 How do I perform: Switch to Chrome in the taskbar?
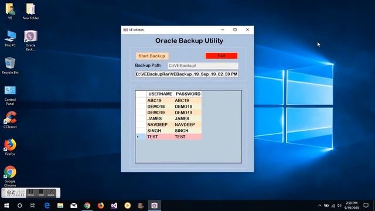point(87,206)
